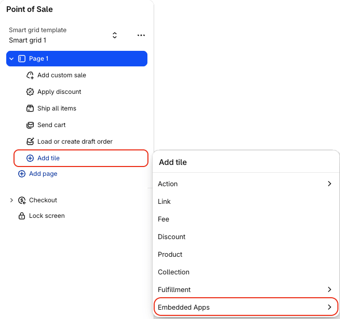Click the Lock screen padlock icon
Viewport: 340px width, 319px height.
(x=22, y=216)
